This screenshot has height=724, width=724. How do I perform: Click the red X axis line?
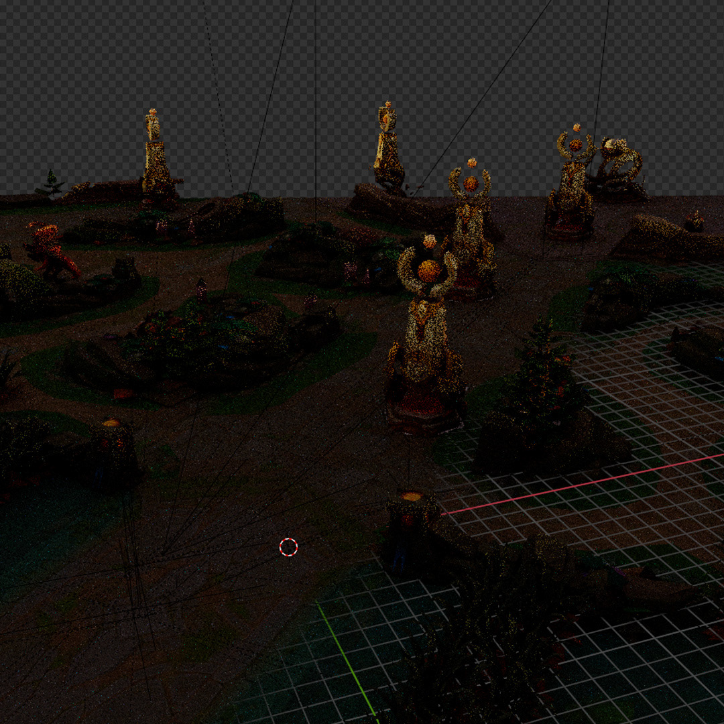582,485
